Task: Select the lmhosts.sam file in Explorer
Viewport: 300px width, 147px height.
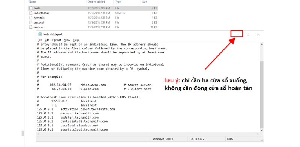Action: point(93,13)
